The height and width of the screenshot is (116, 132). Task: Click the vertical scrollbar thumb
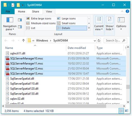pos(128,87)
